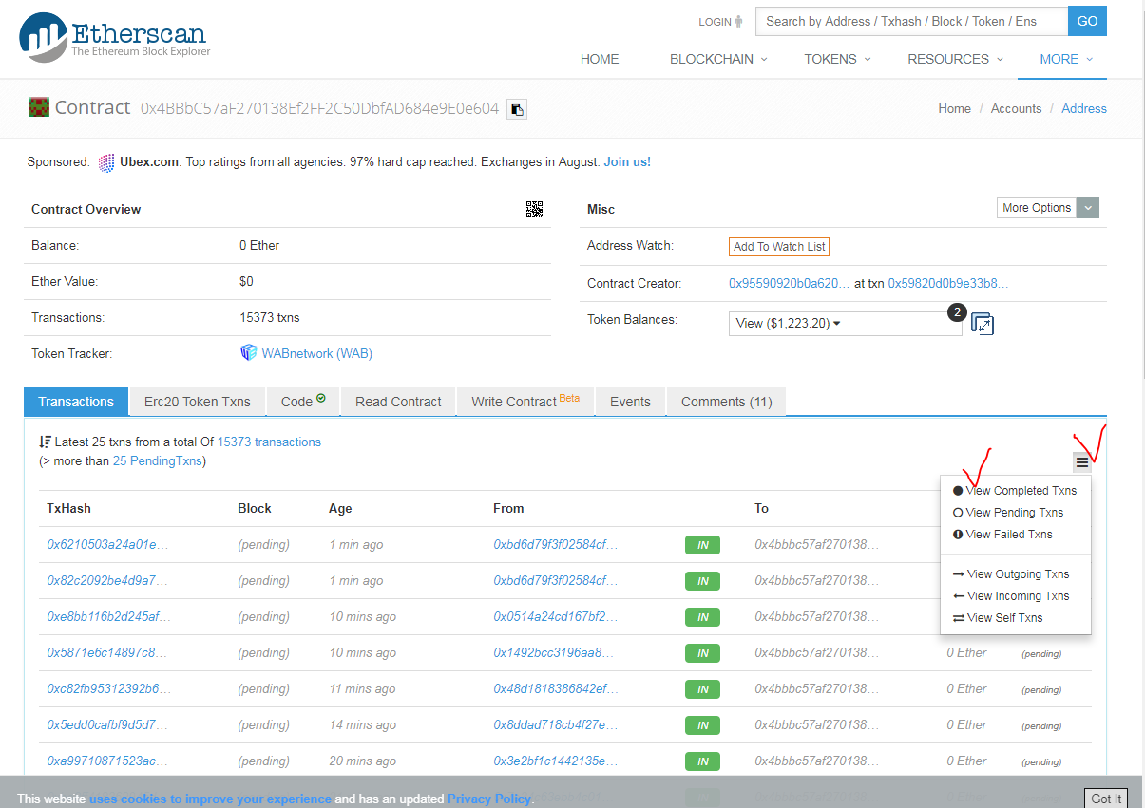Choose View Outgoing Txns
The width and height of the screenshot is (1145, 808).
(1010, 574)
